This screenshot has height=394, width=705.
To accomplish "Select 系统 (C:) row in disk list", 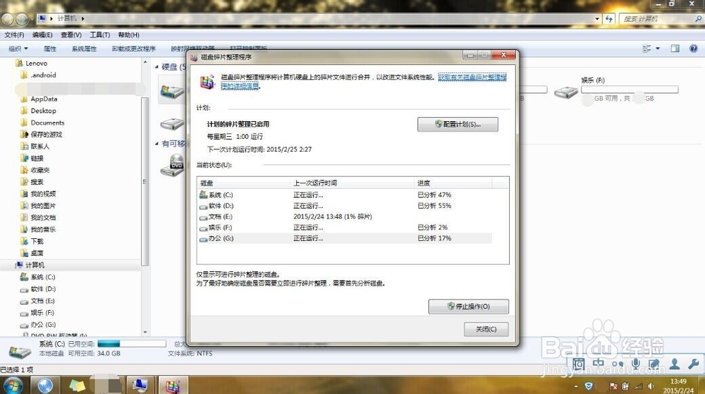I will [345, 195].
